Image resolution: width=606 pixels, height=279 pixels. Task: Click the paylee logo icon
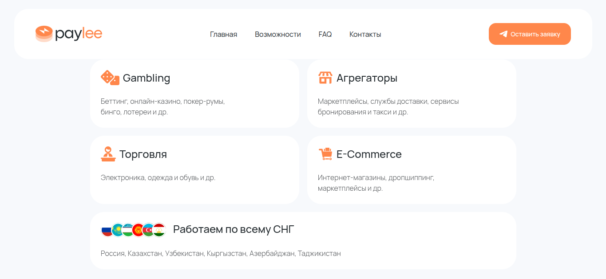[x=44, y=34]
